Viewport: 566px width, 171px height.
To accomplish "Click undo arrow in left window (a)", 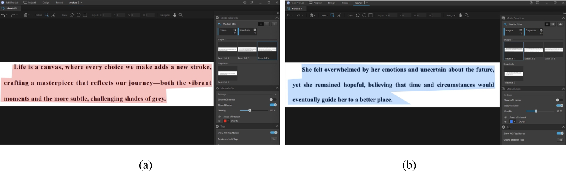I will (3, 15).
